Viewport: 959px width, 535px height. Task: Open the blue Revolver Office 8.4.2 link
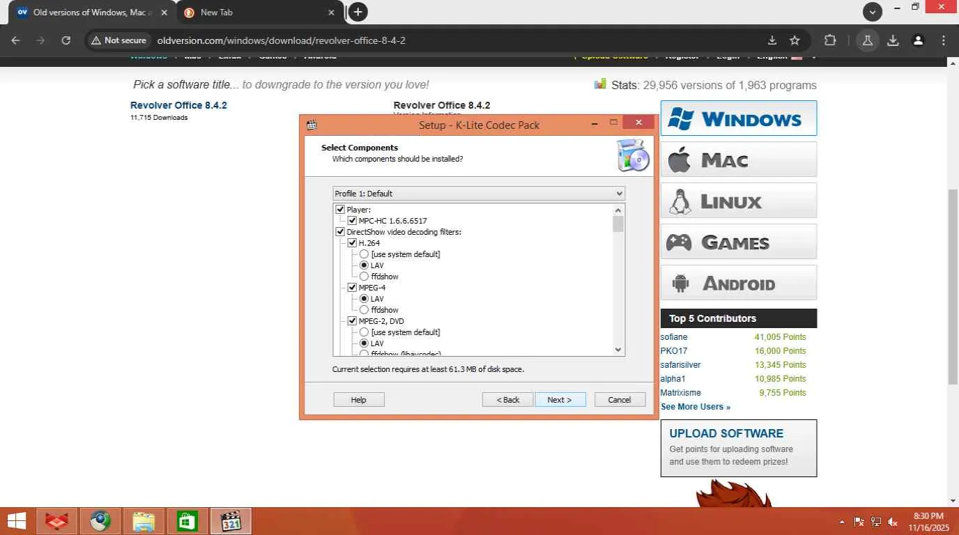pos(178,105)
